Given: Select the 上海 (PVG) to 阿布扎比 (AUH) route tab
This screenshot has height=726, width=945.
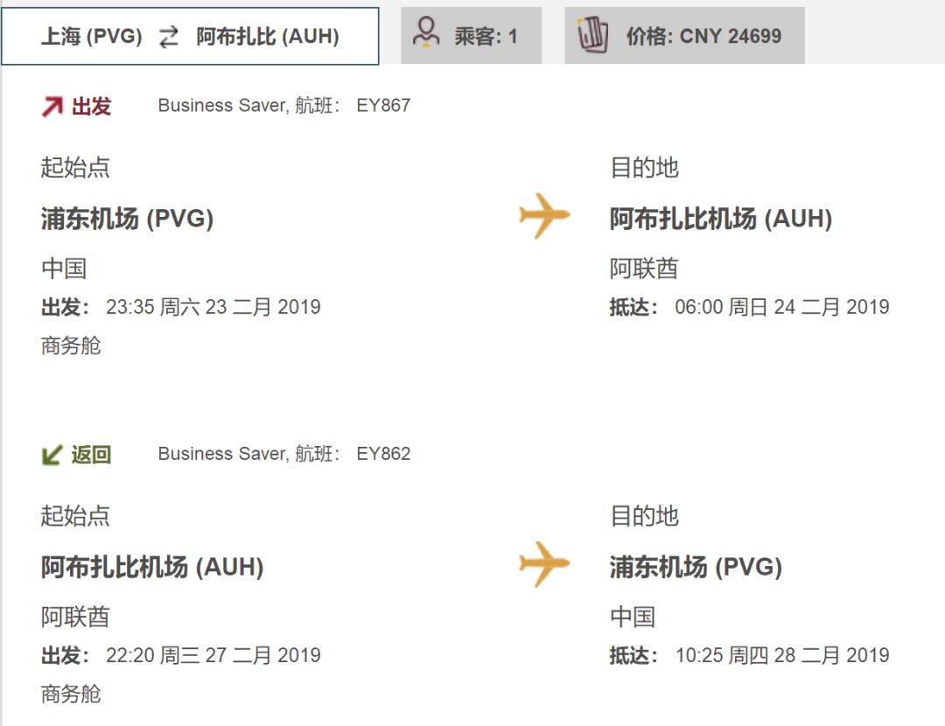Looking at the screenshot, I should [x=190, y=37].
